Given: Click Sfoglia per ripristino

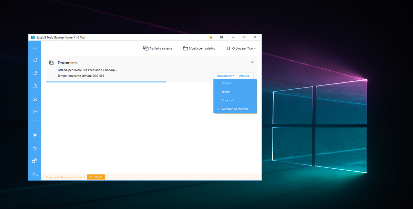Looking at the screenshot, I should click(x=199, y=48).
